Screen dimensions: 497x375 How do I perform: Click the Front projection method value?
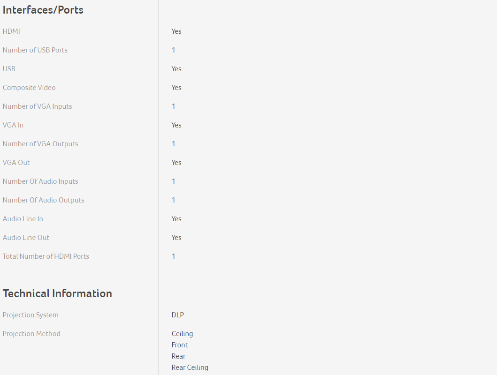tap(180, 345)
